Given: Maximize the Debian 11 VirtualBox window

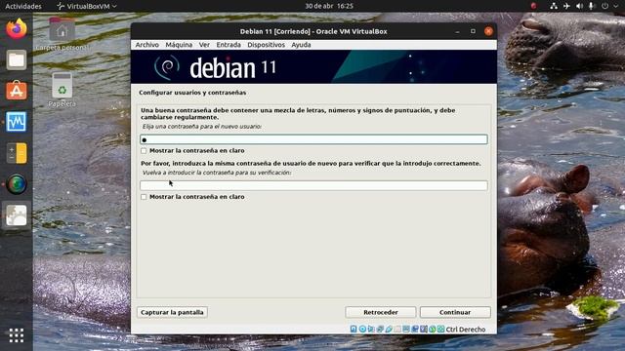Looking at the screenshot, I should [x=473, y=31].
